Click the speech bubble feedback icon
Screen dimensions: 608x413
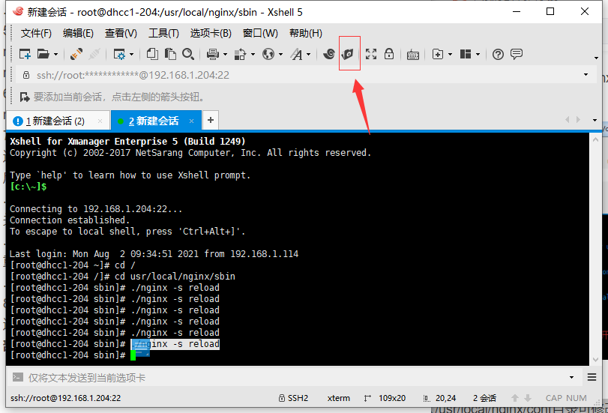(x=517, y=54)
